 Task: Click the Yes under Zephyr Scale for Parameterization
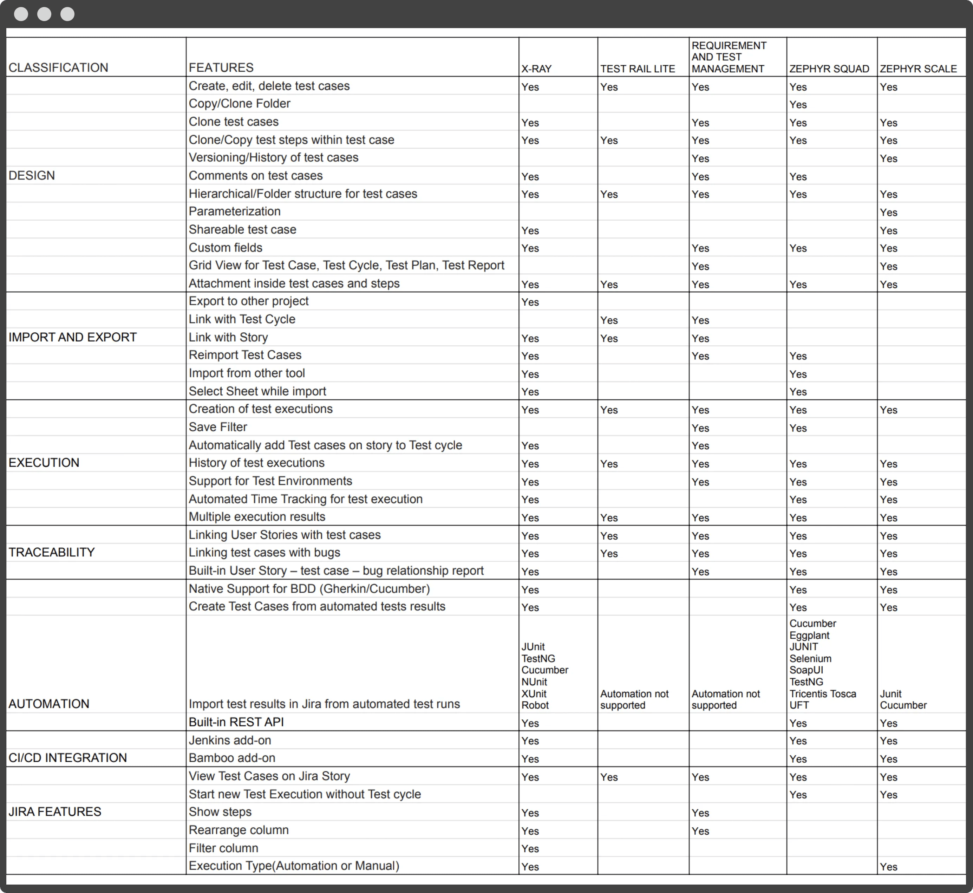pyautogui.click(x=888, y=212)
